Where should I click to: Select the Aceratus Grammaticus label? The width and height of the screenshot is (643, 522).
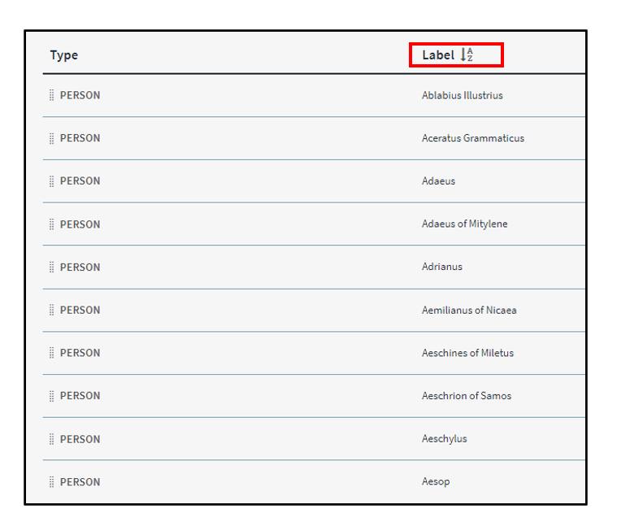click(x=472, y=138)
